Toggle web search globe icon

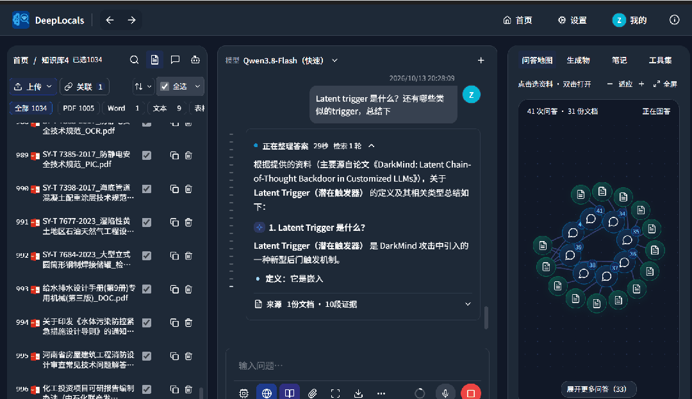[267, 393]
